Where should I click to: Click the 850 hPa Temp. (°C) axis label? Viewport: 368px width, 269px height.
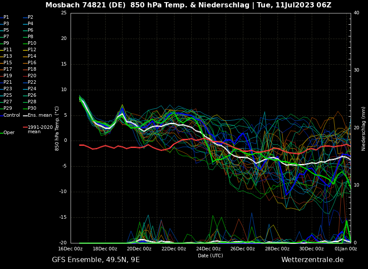tap(57, 128)
